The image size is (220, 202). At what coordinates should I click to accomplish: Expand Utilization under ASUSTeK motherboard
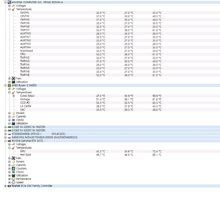(9, 82)
